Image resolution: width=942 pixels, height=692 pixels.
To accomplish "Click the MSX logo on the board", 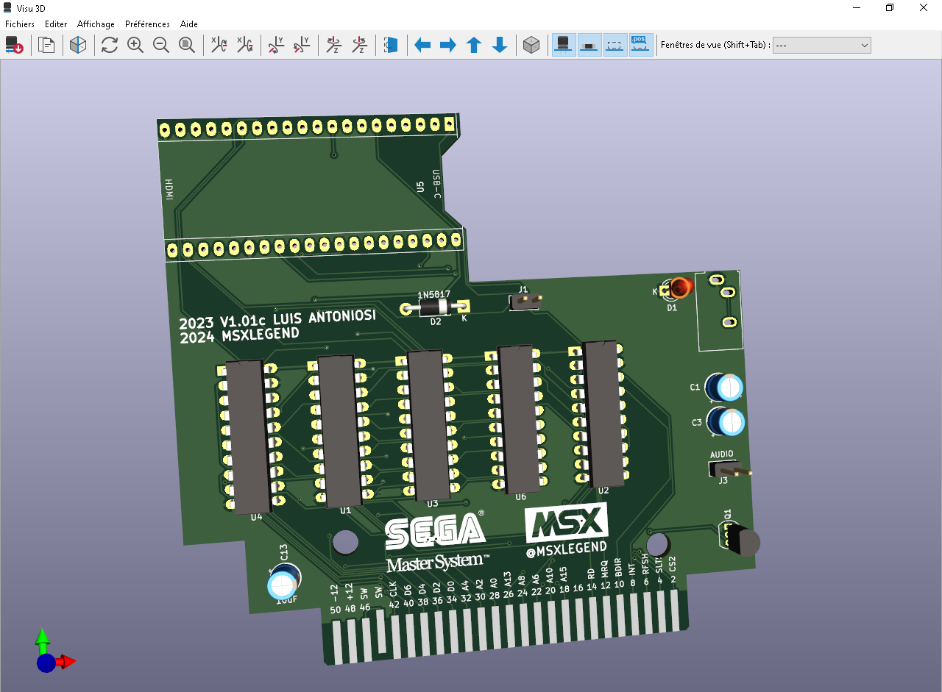I will click(x=566, y=523).
